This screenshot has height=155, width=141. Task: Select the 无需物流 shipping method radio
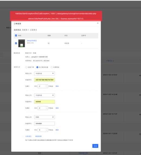click(52, 67)
